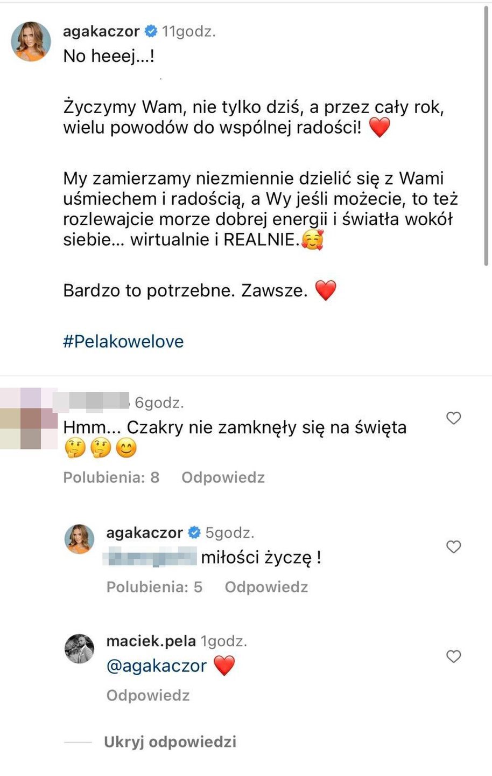View likes count "Polubienia: 8"
Image resolution: width=492 pixels, height=776 pixels.
[111, 477]
